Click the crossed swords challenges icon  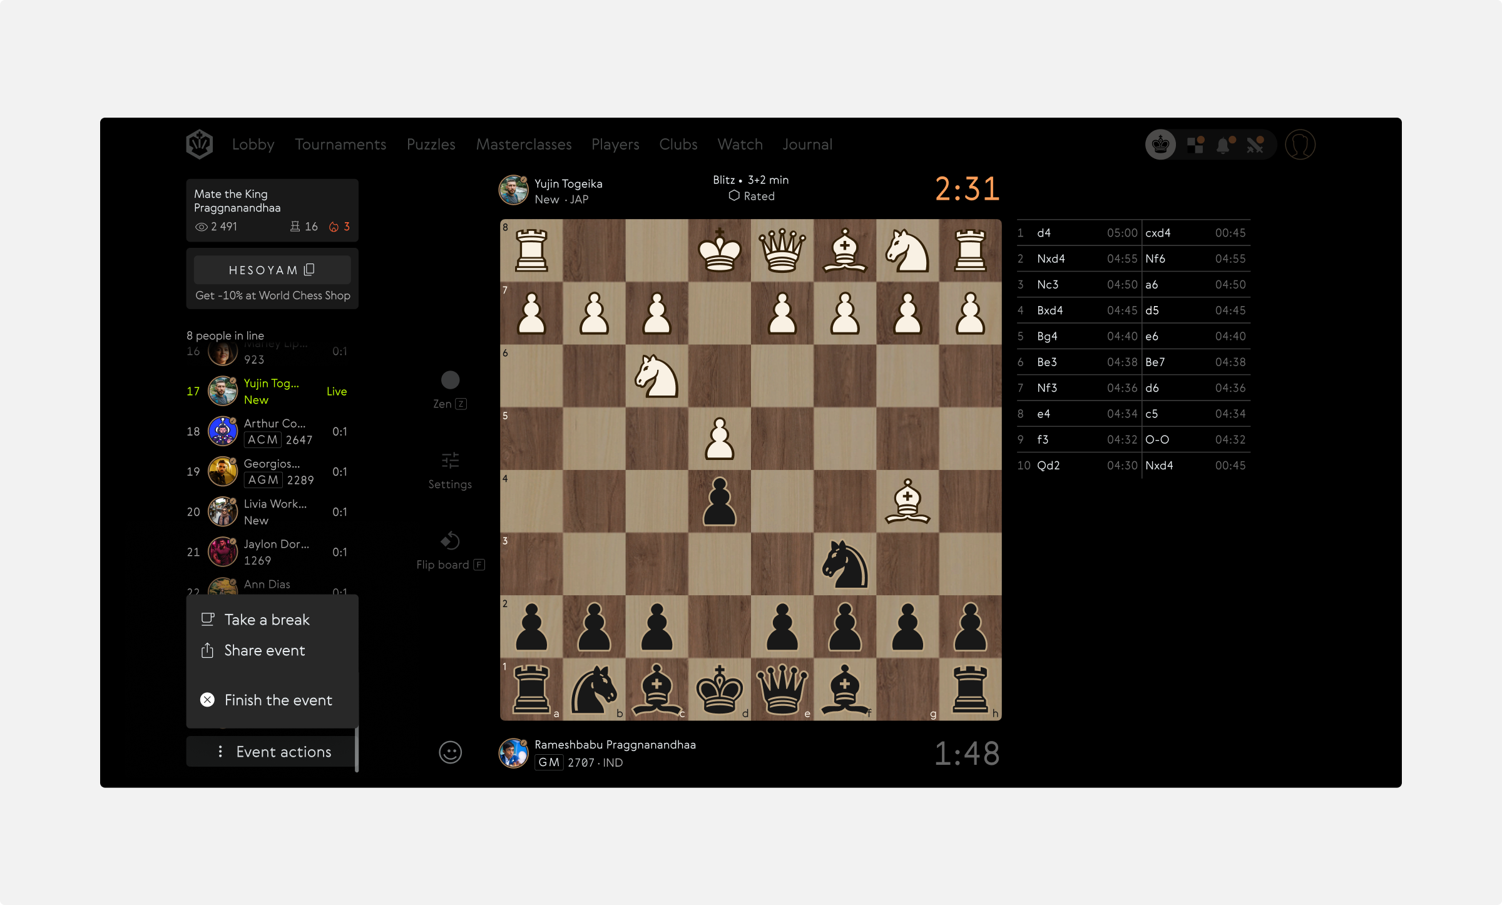(1255, 145)
